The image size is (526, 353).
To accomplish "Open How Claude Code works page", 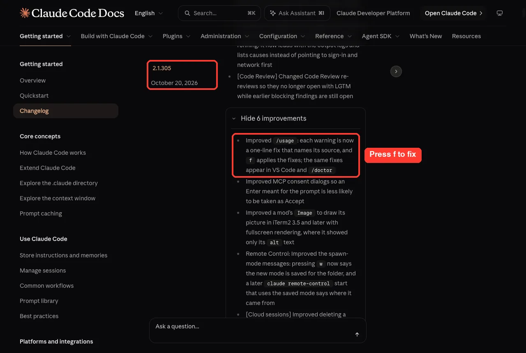I will 53,153.
